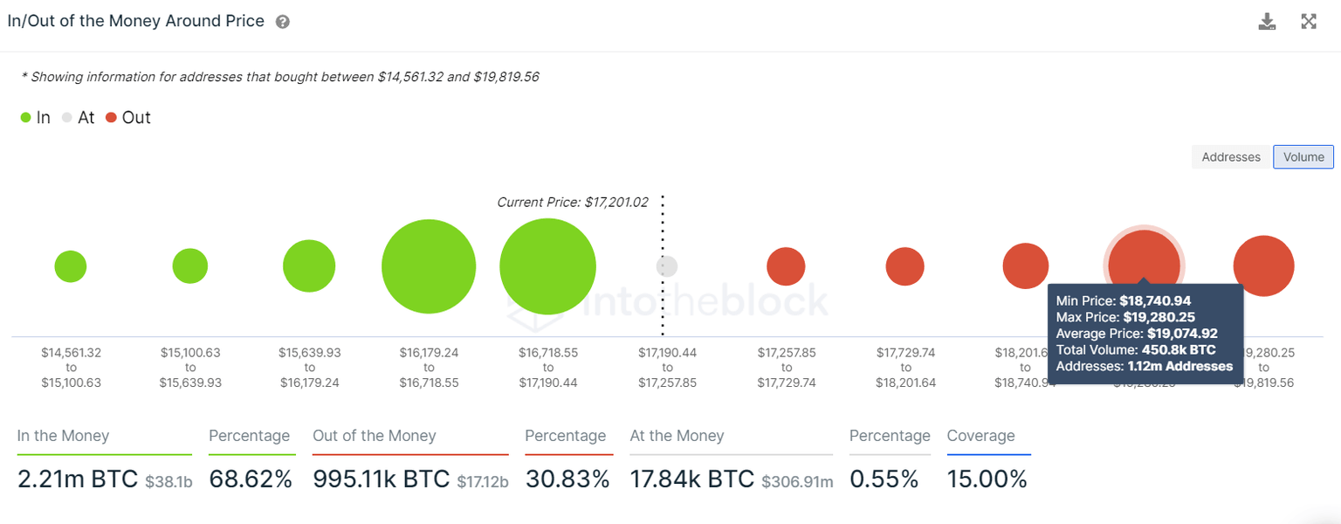Screen dimensions: 1341x524
Task: Select the red bubble for $17,257.85 range
Action: pos(787,266)
